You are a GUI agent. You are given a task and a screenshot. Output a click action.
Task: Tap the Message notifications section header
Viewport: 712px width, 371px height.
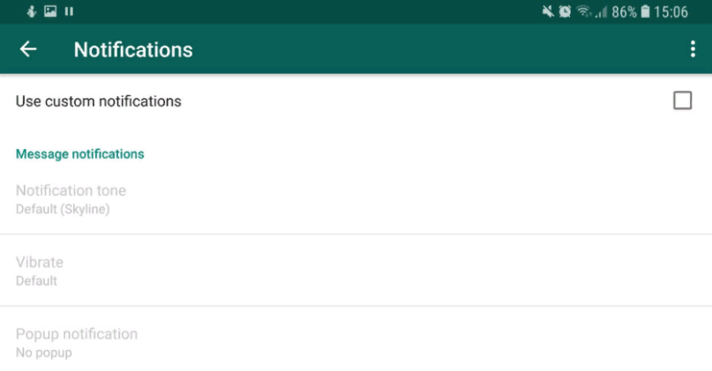point(80,154)
